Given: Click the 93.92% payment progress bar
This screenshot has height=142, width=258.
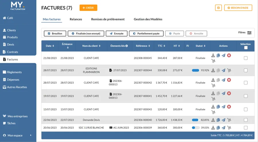Looking at the screenshot, I should pyautogui.click(x=196, y=70).
